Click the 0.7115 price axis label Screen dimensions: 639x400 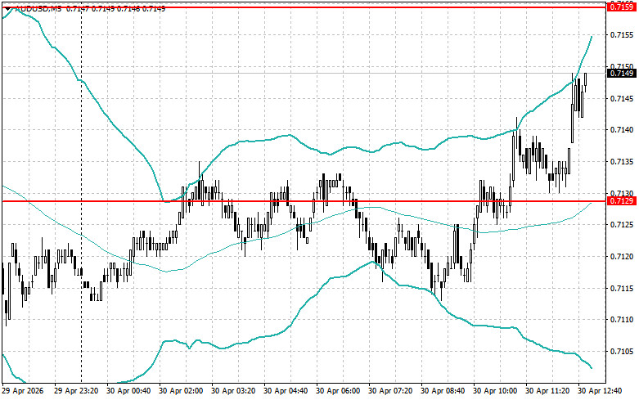(x=622, y=289)
